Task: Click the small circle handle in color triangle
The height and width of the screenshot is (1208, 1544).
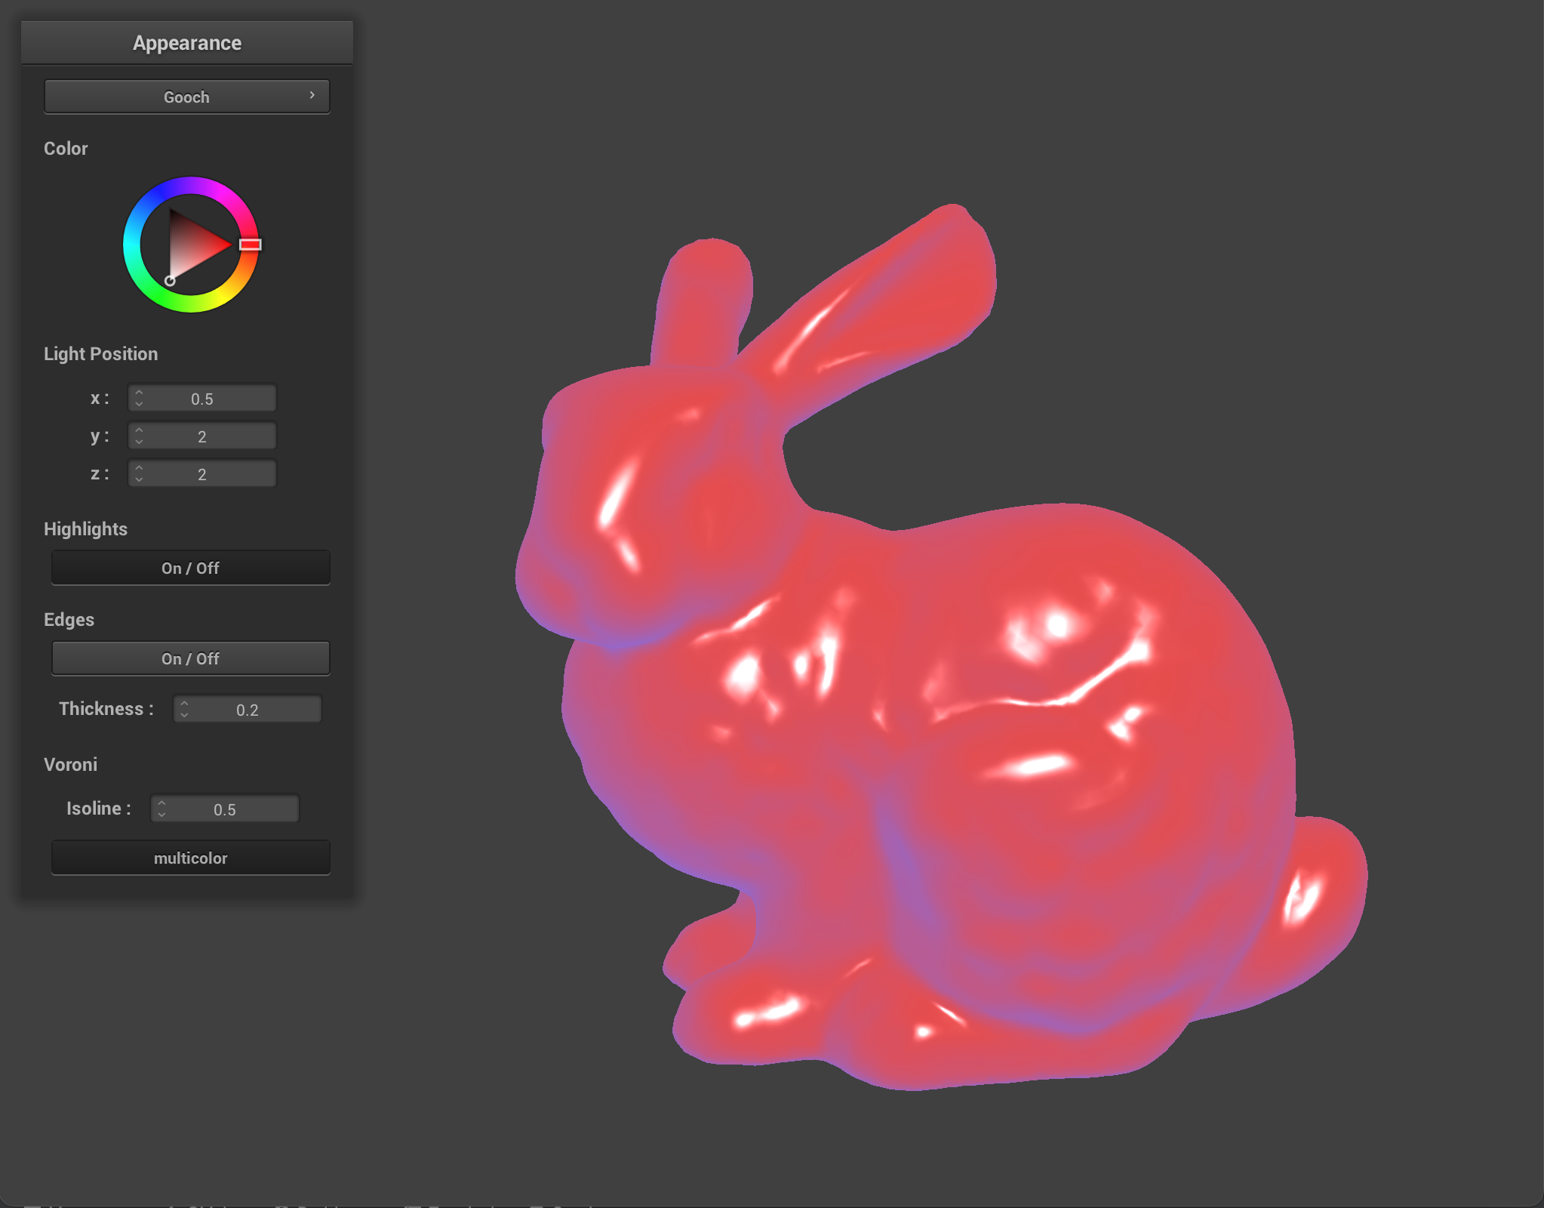Action: pos(171,281)
